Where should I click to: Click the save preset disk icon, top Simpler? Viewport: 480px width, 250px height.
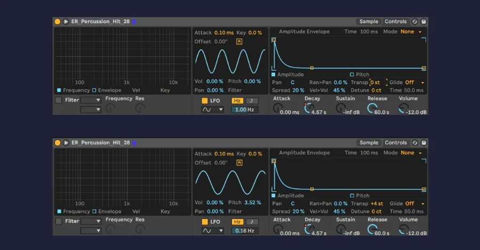pyautogui.click(x=423, y=21)
